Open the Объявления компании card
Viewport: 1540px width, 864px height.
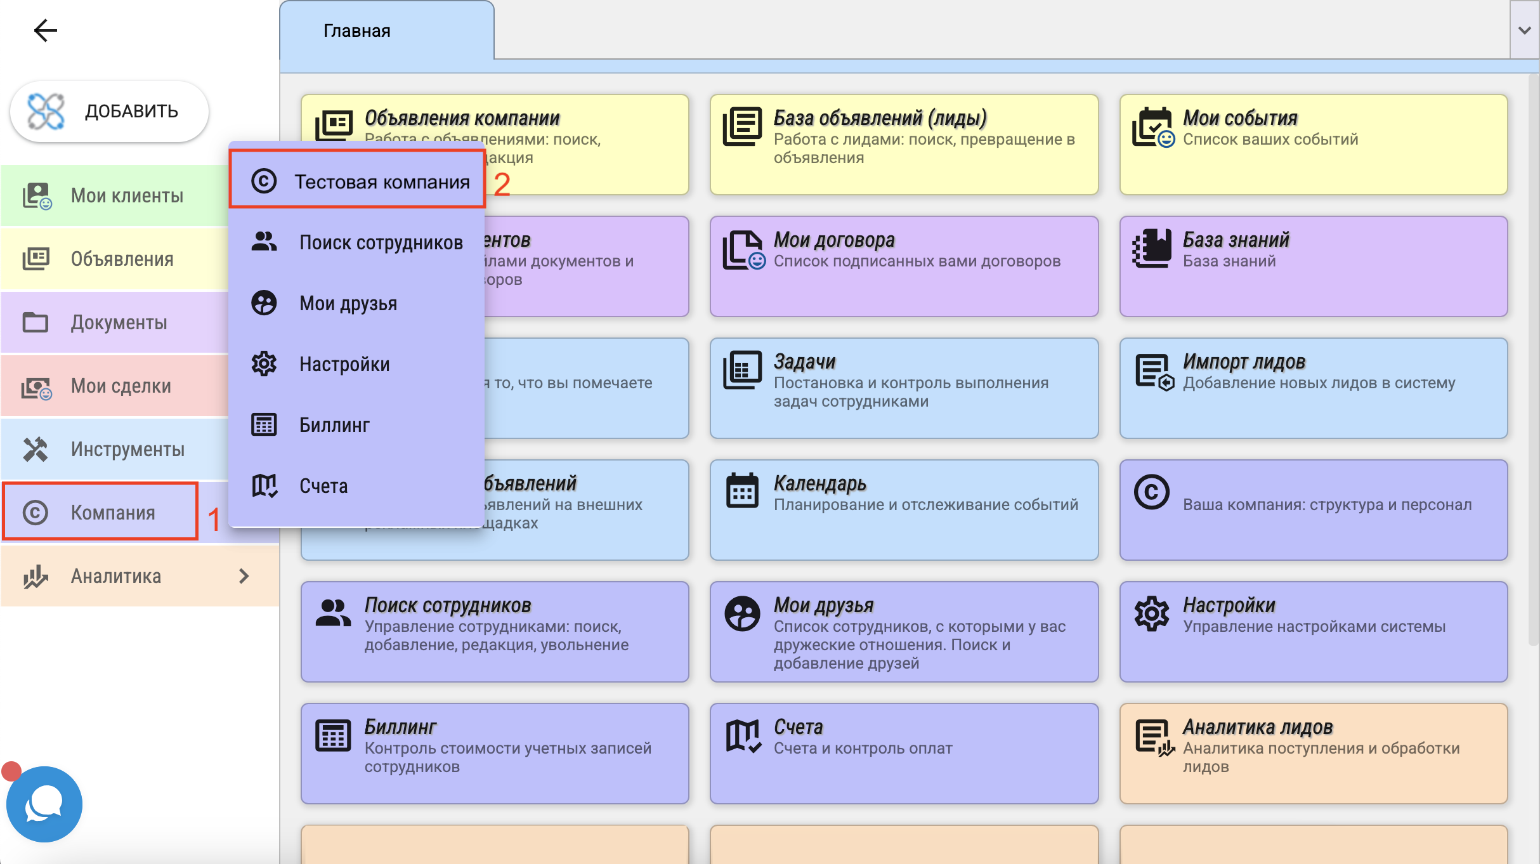(x=495, y=145)
